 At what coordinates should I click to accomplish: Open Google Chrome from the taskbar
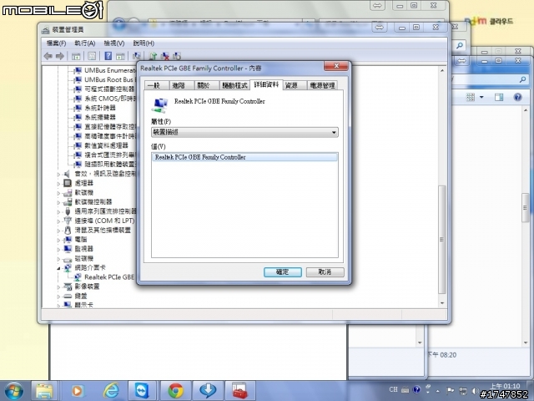pyautogui.click(x=175, y=391)
